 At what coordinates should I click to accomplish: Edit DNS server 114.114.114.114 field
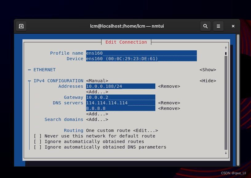pyautogui.click(x=121, y=103)
